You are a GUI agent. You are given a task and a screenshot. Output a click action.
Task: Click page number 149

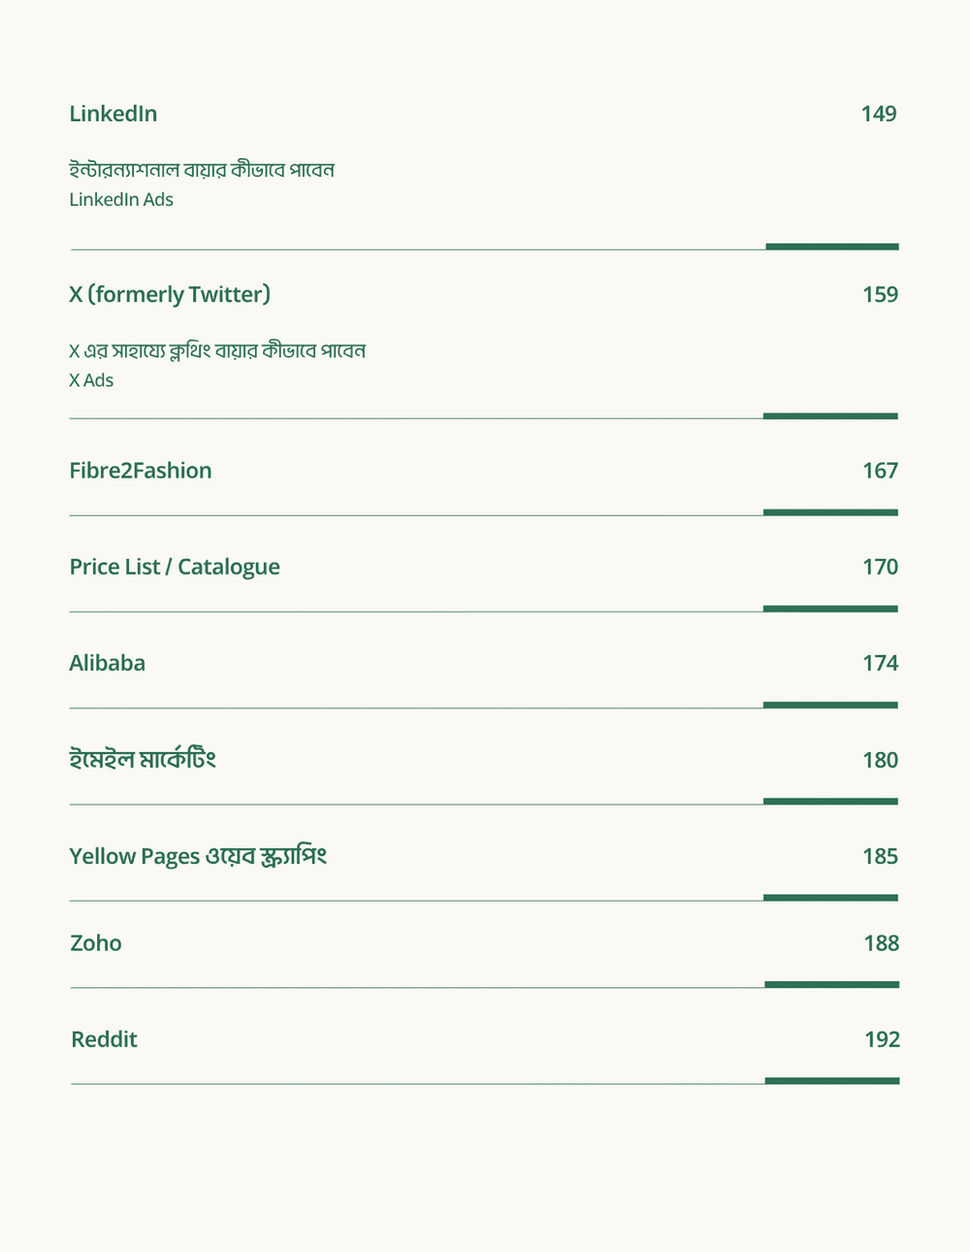point(878,114)
